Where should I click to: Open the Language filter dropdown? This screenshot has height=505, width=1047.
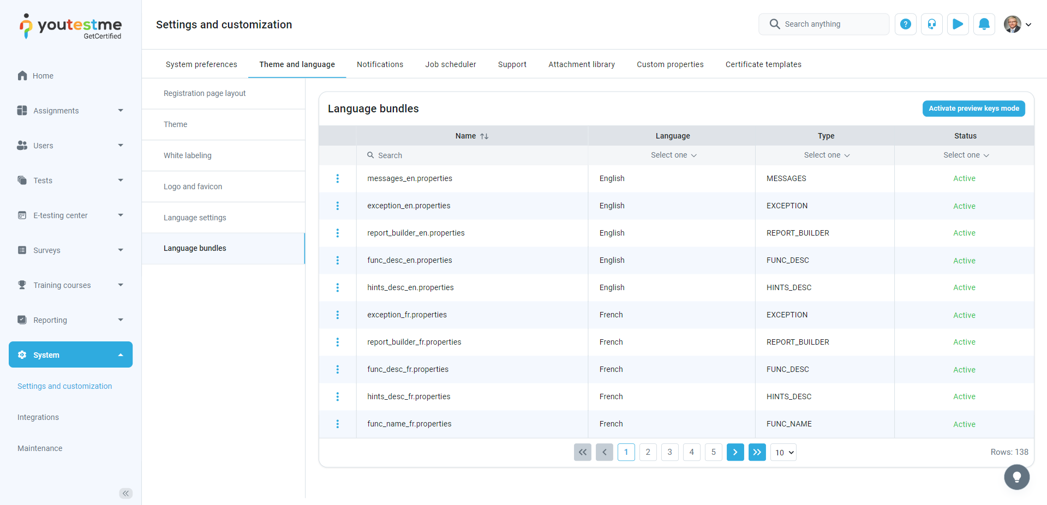(673, 155)
